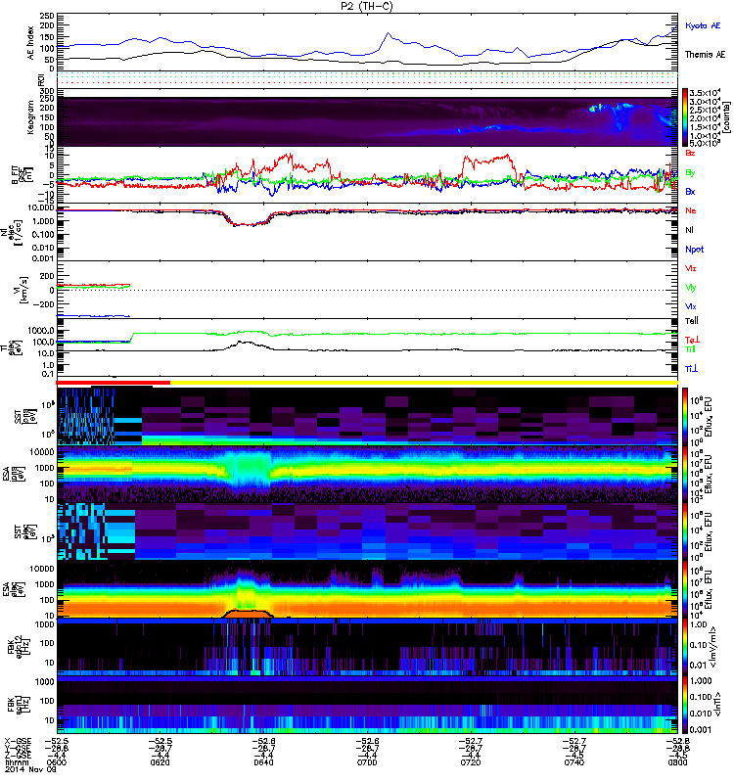This screenshot has height=783, width=734.
Task: Click the bright keogram aurora spot near 0745
Action: coord(594,108)
